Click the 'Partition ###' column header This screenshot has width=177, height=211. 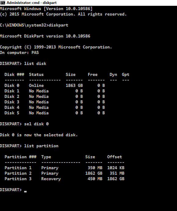coord(20,157)
